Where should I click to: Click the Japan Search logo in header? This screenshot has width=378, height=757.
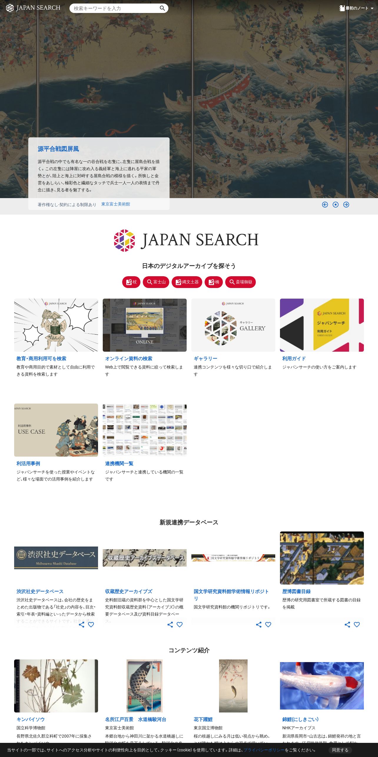point(33,8)
